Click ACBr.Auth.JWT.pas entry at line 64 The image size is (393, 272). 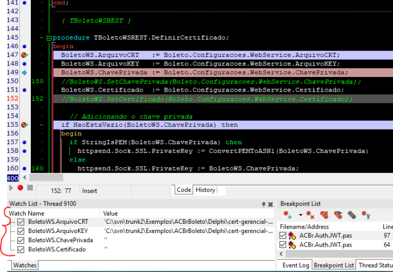pos(326,245)
